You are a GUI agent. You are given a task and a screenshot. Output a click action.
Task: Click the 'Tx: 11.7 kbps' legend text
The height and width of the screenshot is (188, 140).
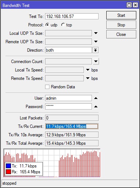pyautogui.click(x=24, y=166)
